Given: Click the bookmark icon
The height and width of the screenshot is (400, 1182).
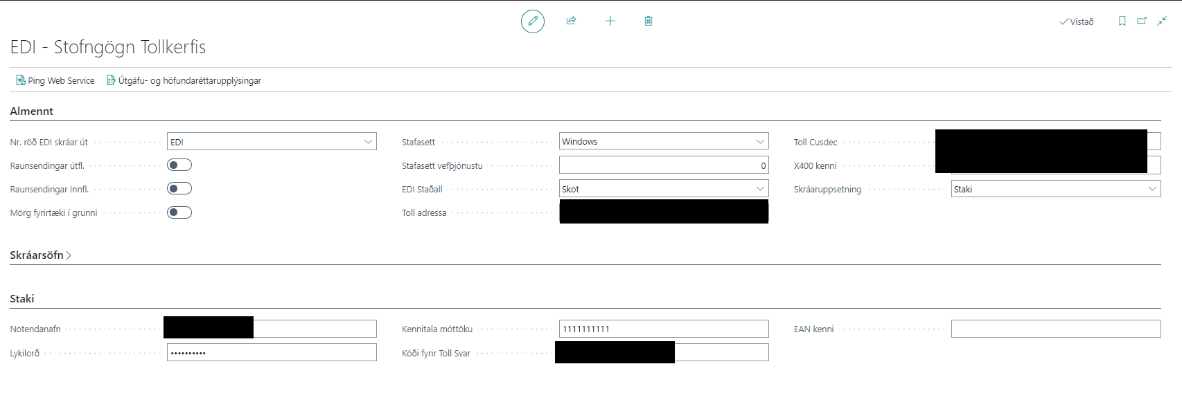Looking at the screenshot, I should [1122, 21].
